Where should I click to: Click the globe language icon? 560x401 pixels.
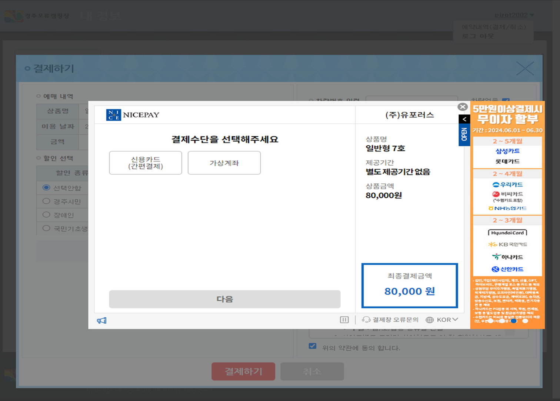(x=430, y=320)
